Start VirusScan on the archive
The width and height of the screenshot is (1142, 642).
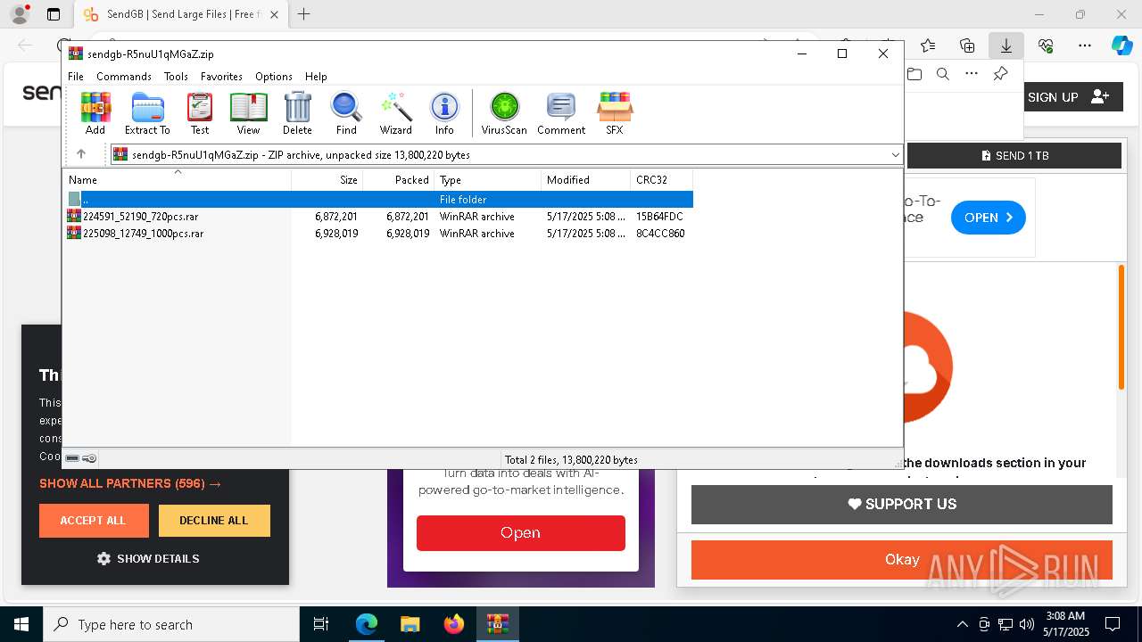click(x=504, y=113)
